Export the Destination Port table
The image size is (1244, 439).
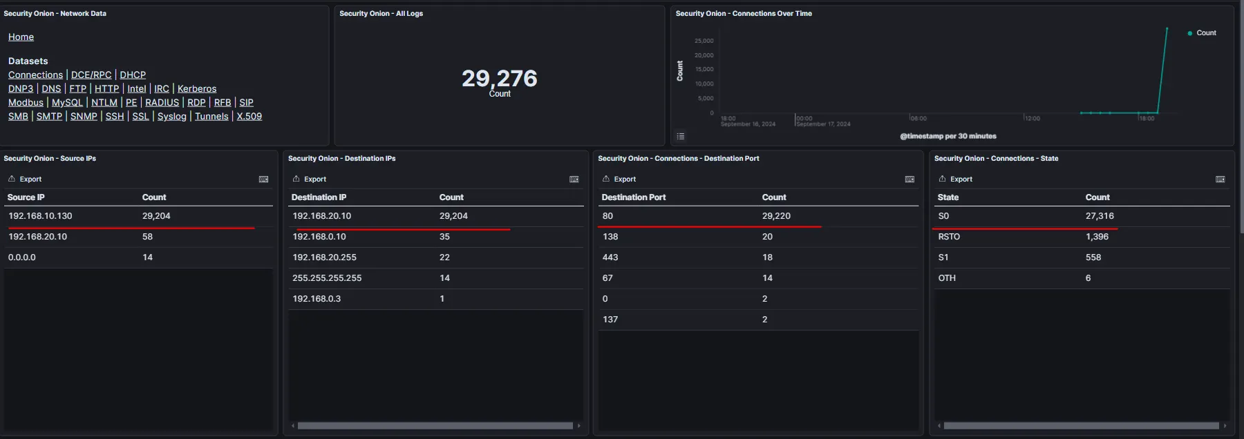click(x=619, y=179)
